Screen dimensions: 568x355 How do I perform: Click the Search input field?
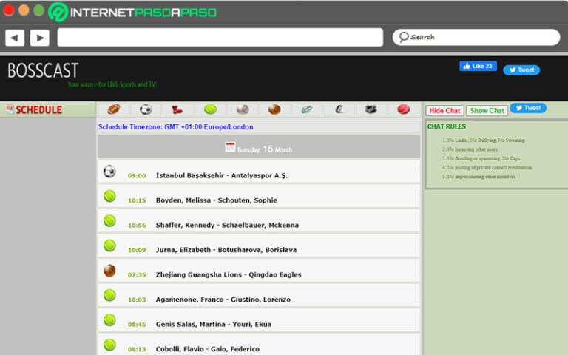pyautogui.click(x=476, y=37)
